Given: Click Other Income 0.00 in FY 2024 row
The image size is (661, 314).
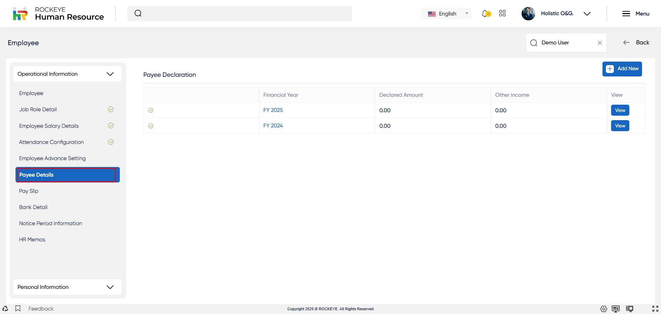Looking at the screenshot, I should click(501, 126).
